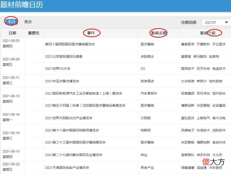The width and height of the screenshot is (231, 174).
Task: Click theme 太阳能
Action: coord(146,118)
